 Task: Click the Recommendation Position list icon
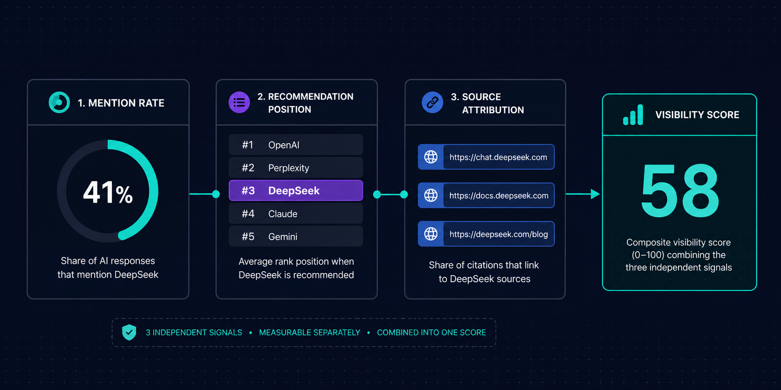coord(239,102)
